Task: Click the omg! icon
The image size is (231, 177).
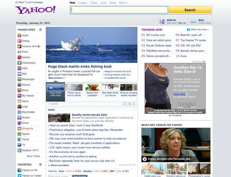Action: click(x=19, y=106)
